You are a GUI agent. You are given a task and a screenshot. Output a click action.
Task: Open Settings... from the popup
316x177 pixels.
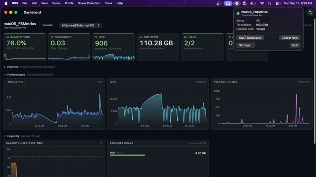[x=245, y=45]
